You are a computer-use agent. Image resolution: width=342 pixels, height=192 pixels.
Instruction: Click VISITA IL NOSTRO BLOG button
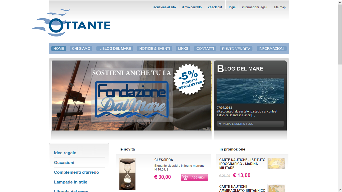(x=250, y=124)
